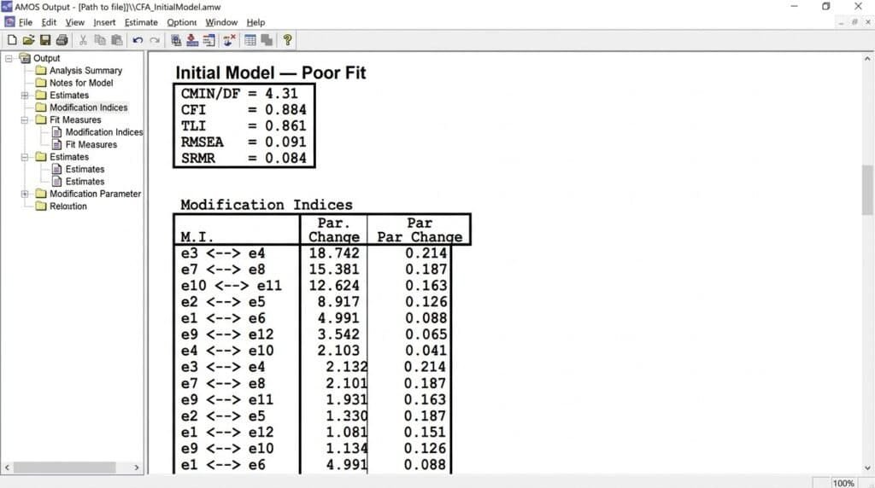
Task: Undo the last action via toolbar arrow
Action: [138, 40]
